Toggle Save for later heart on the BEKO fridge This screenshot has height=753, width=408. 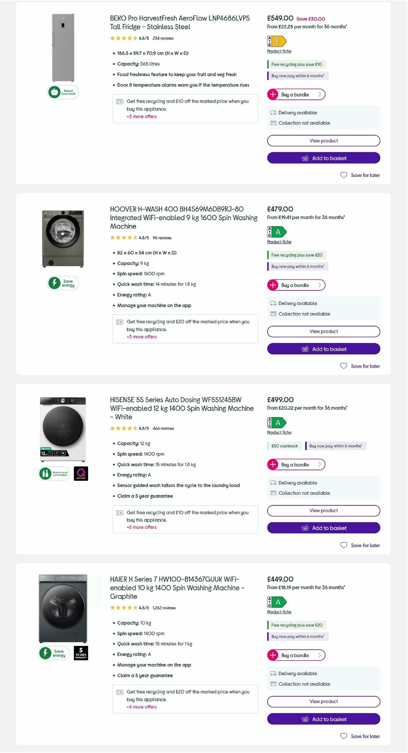(343, 175)
